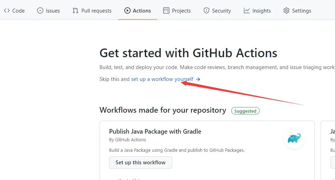The image size is (335, 180).
Task: Click the Pull requests branch icon
Action: click(75, 10)
